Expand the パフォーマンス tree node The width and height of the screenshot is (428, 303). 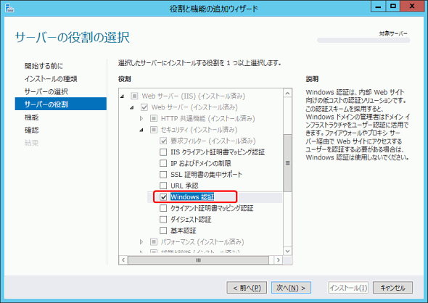[141, 241]
